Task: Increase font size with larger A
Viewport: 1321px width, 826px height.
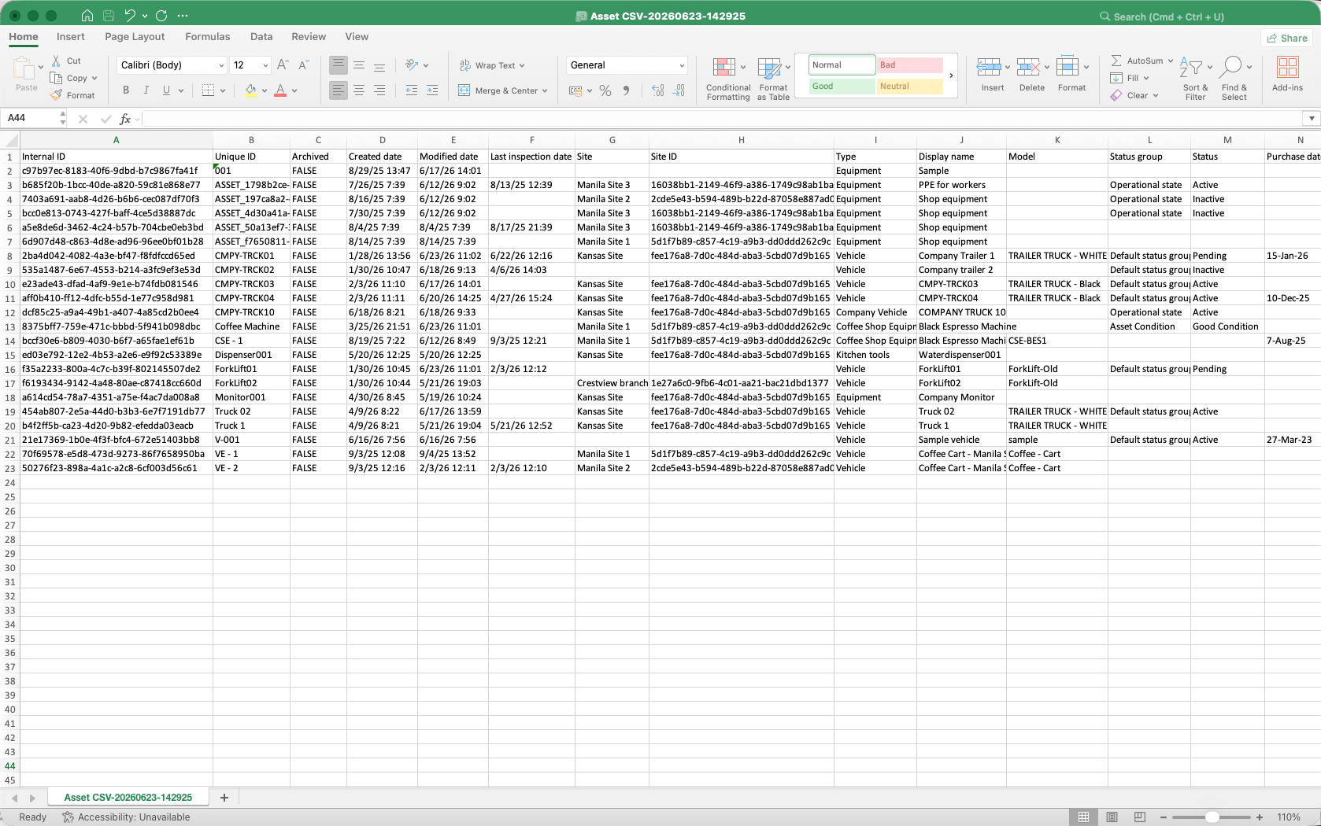Action: pos(283,65)
